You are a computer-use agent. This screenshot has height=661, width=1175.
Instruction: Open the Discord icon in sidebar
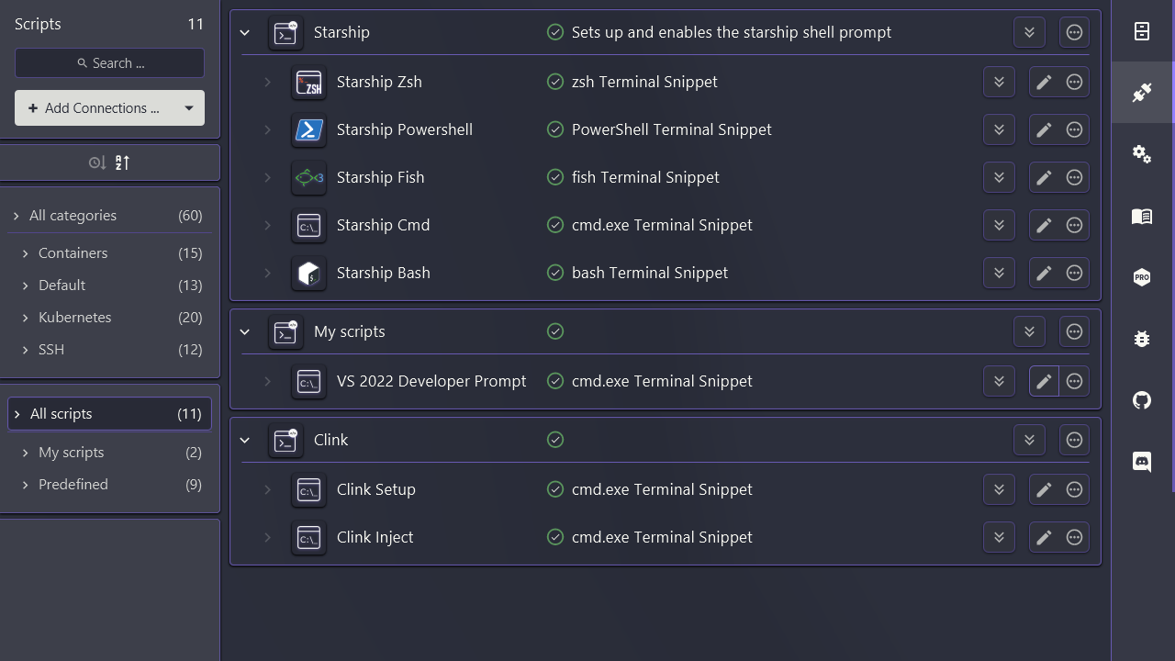pos(1142,462)
